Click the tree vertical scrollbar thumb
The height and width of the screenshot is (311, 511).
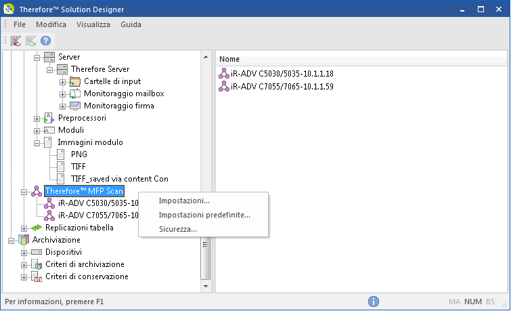point(206,245)
